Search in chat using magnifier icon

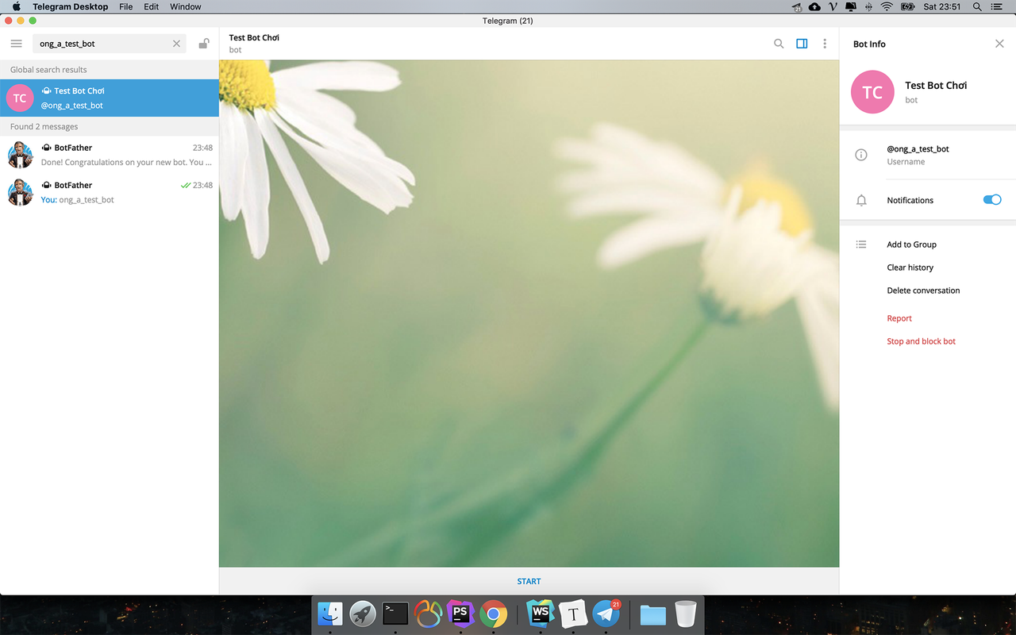(779, 44)
